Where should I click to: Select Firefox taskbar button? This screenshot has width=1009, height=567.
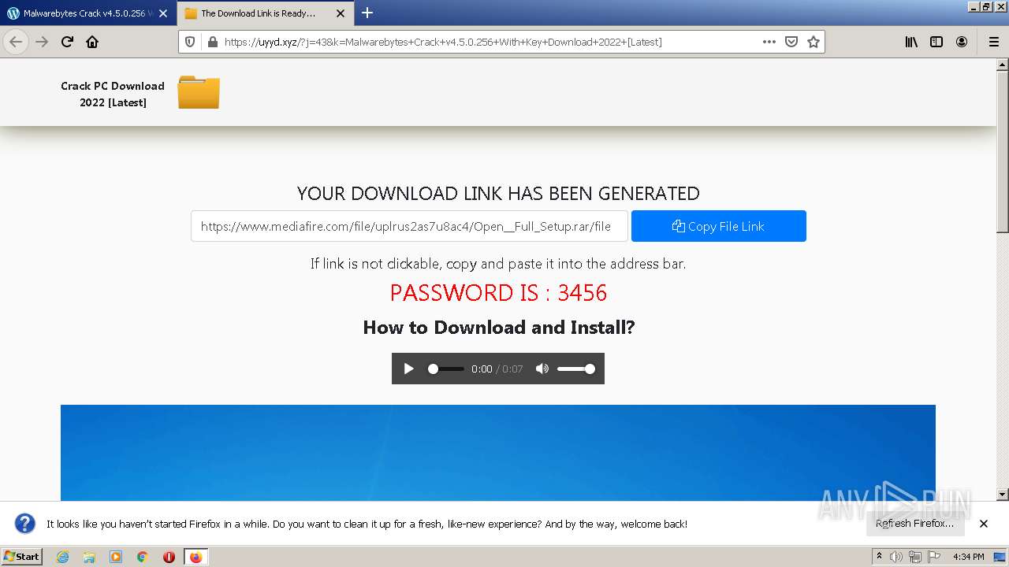(195, 557)
